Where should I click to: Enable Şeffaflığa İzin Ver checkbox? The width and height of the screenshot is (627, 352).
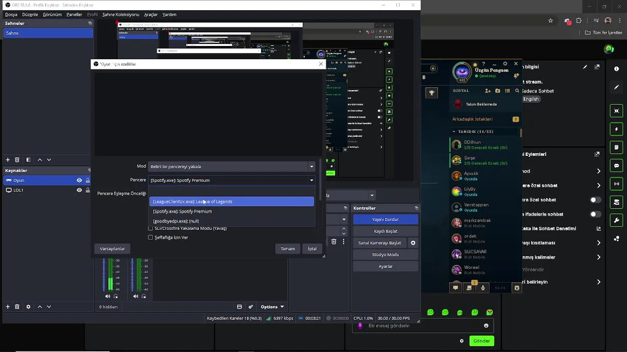click(151, 238)
